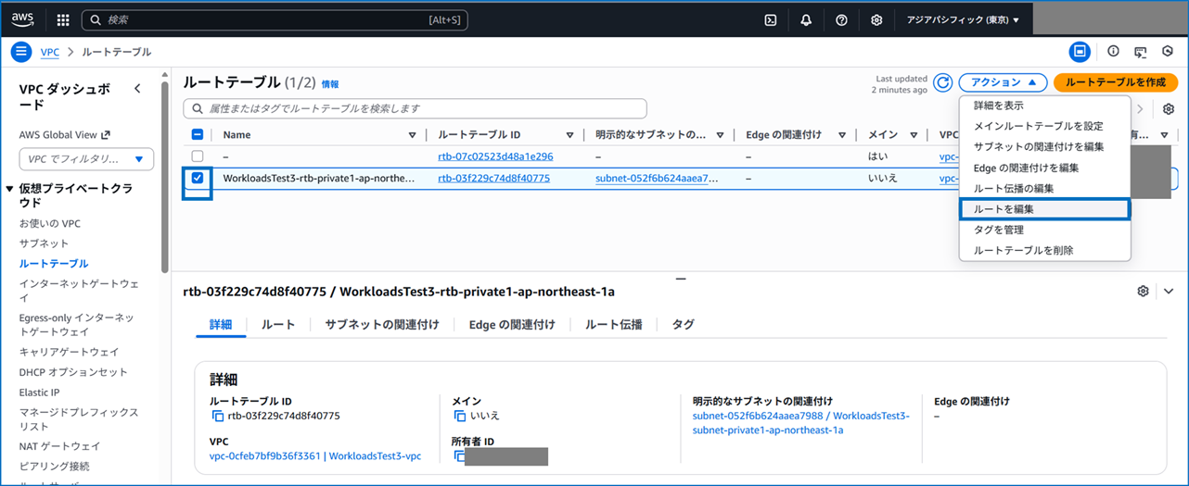Open subnet-052f6b624aaea7 link in table
The width and height of the screenshot is (1189, 486).
coord(657,178)
